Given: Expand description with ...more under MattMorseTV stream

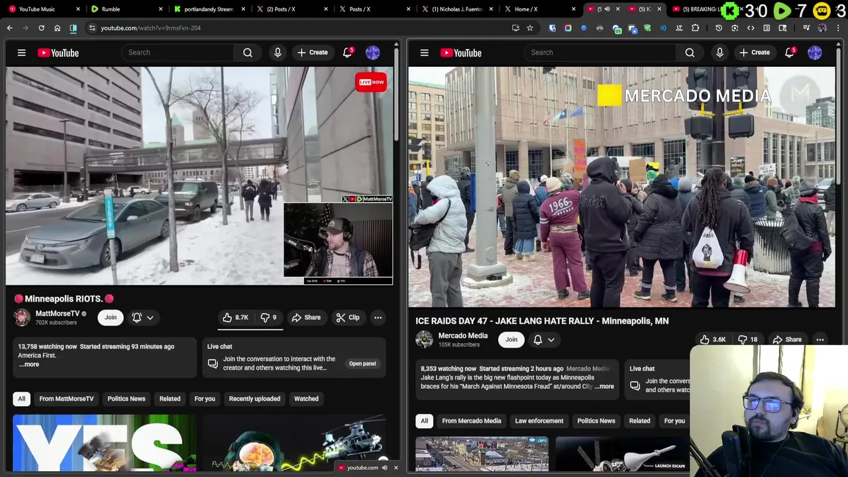Looking at the screenshot, I should (x=29, y=364).
